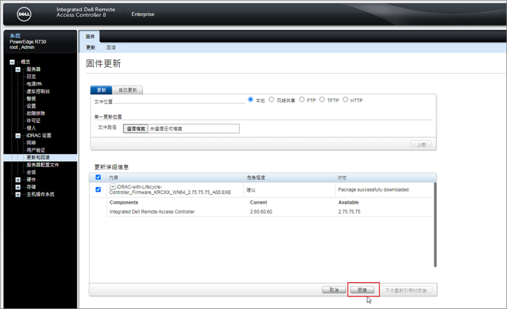507x309 pixels.
Task: Click 'Package successfully downloaded.' status text
Action: [374, 190]
